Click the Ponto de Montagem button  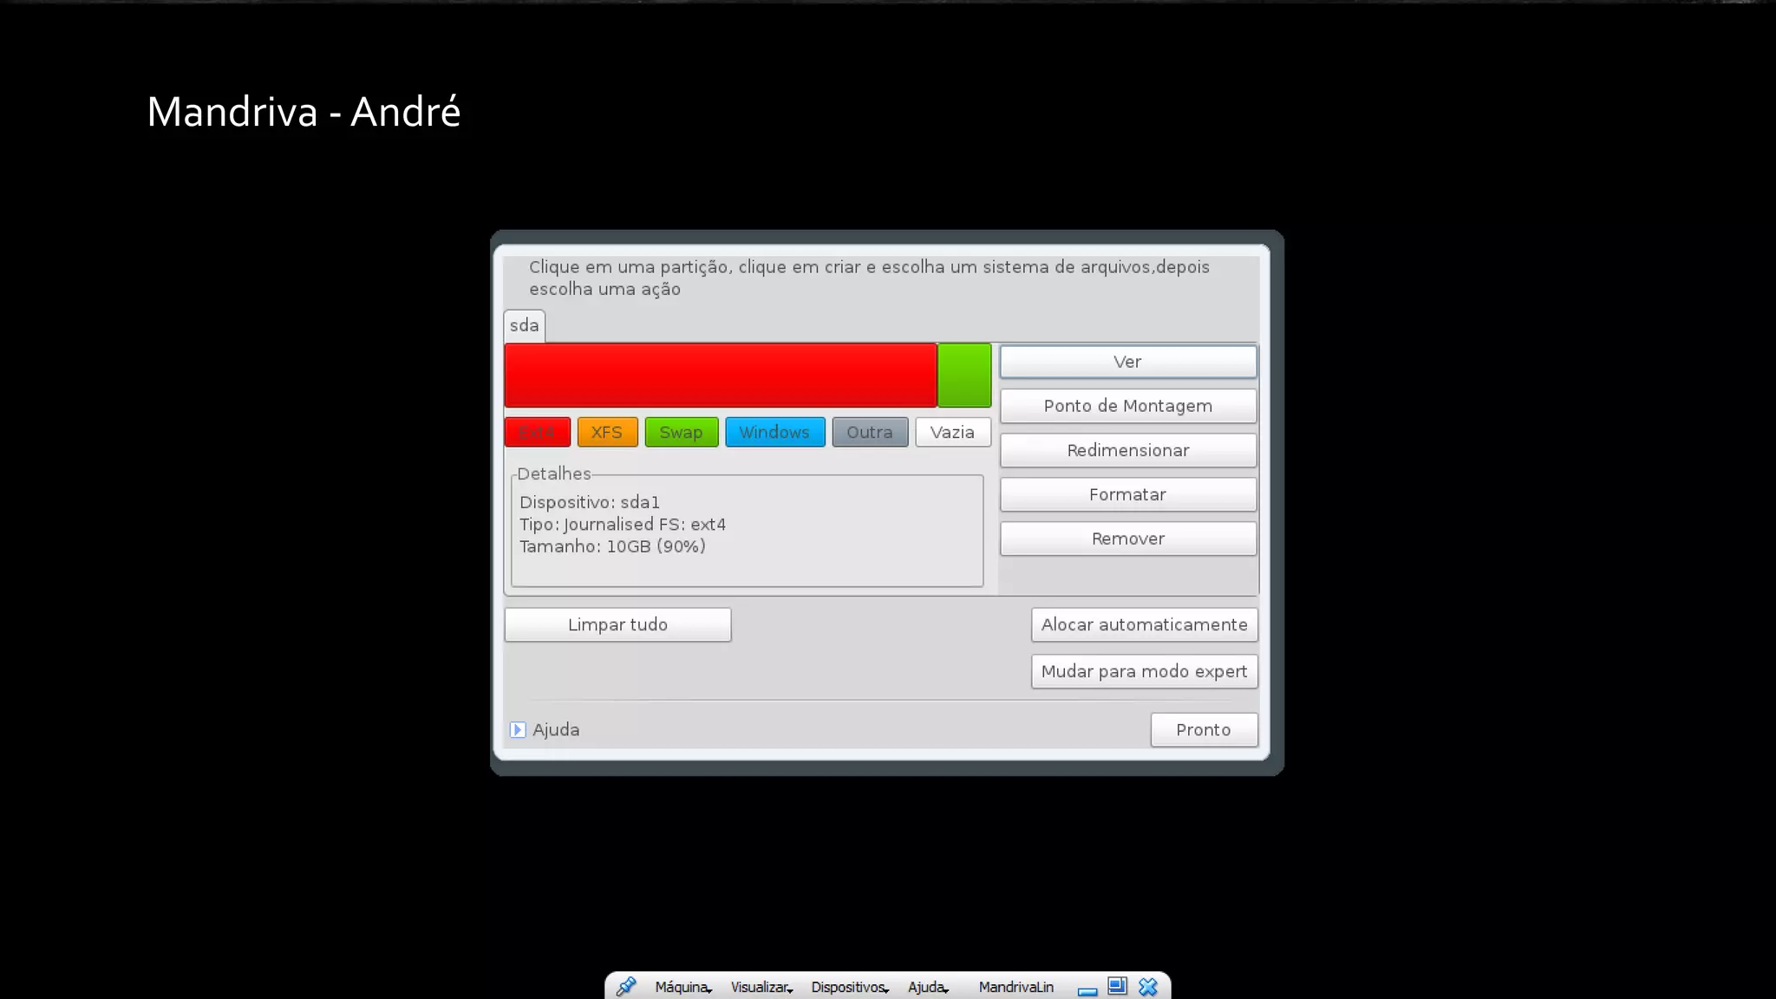tap(1127, 406)
